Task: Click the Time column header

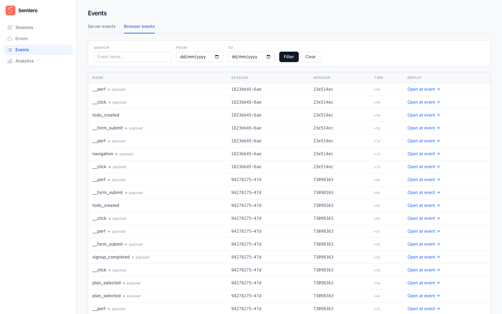Action: [379, 78]
